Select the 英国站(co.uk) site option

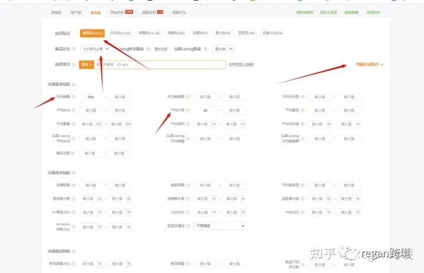click(149, 33)
